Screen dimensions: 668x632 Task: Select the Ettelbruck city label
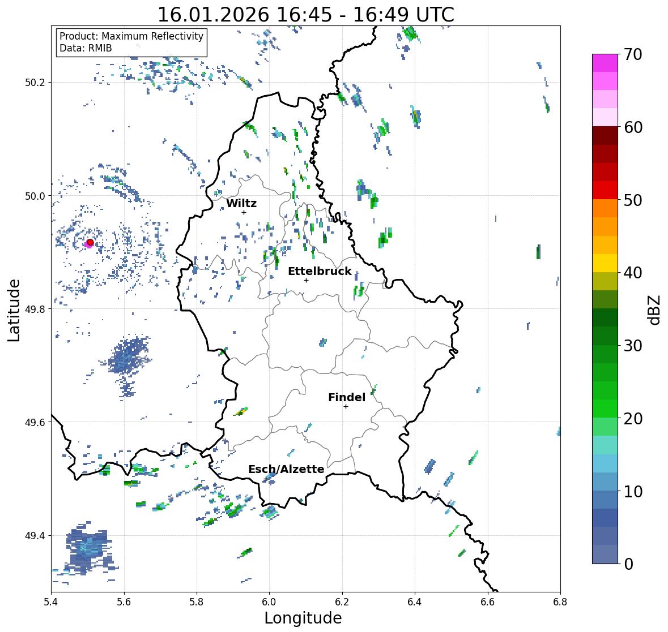click(320, 272)
